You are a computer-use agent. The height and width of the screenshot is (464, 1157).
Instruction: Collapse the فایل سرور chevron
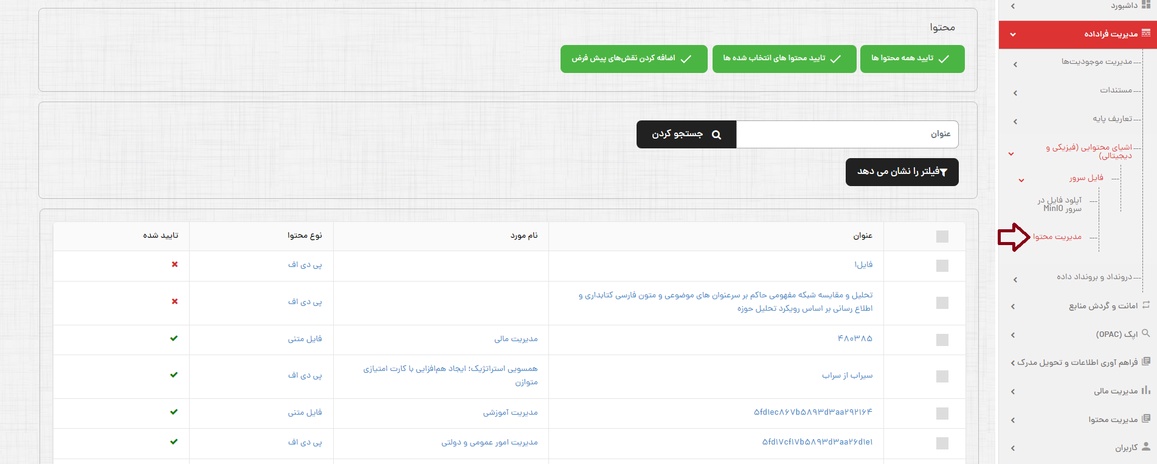coord(1021,180)
